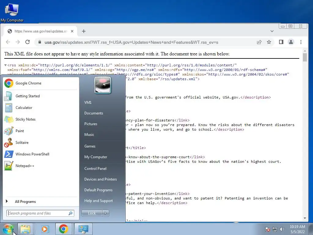313x235 pixels.
Task: Collapse the rss root XML node
Action: 6,65
